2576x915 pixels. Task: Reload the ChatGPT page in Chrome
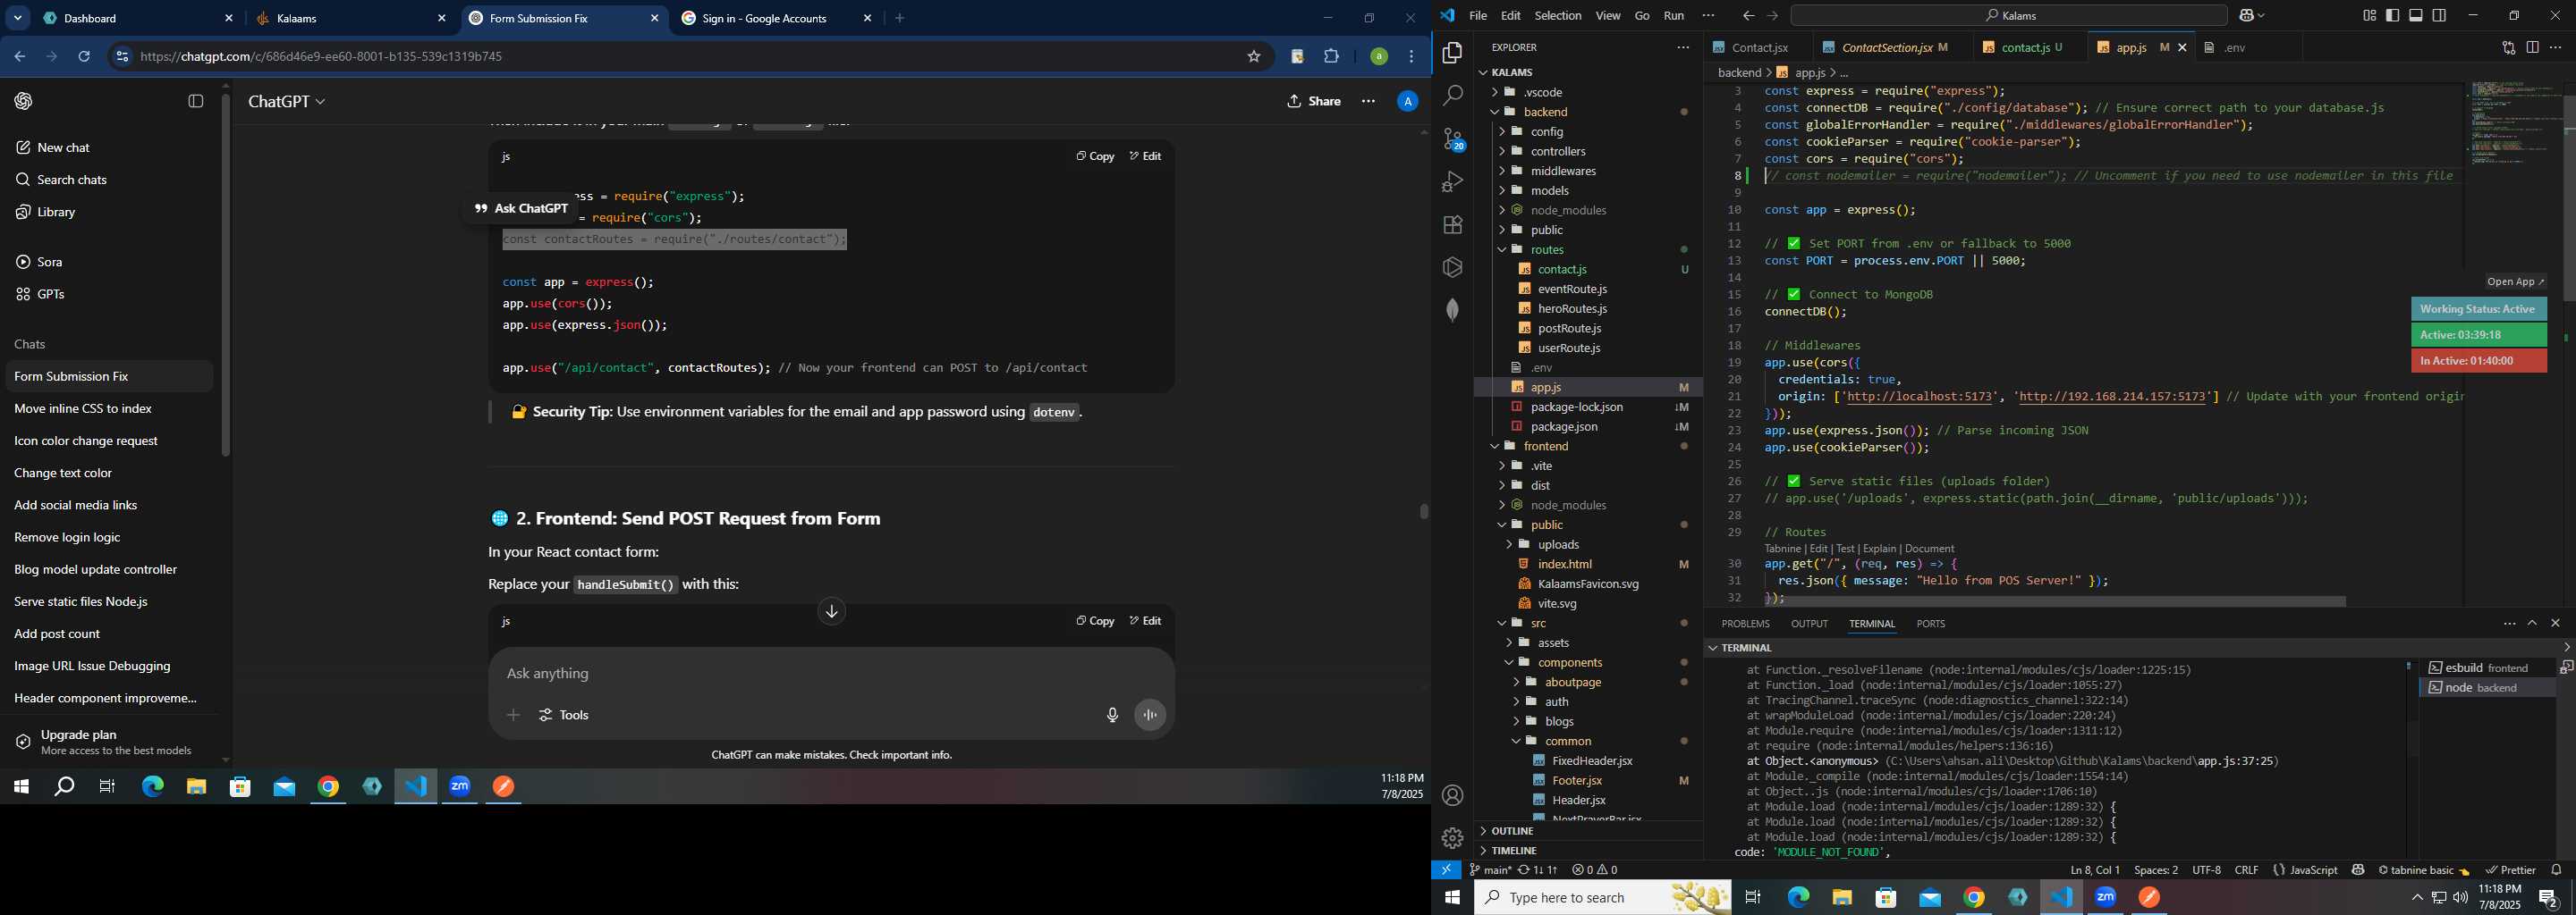tap(84, 57)
